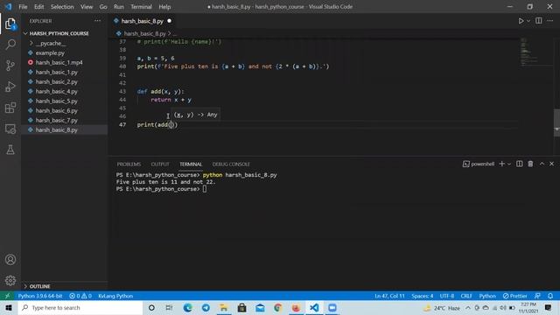Go to line via Ln 47, Col 11
Viewport: 560px width, 315px height.
tap(389, 296)
